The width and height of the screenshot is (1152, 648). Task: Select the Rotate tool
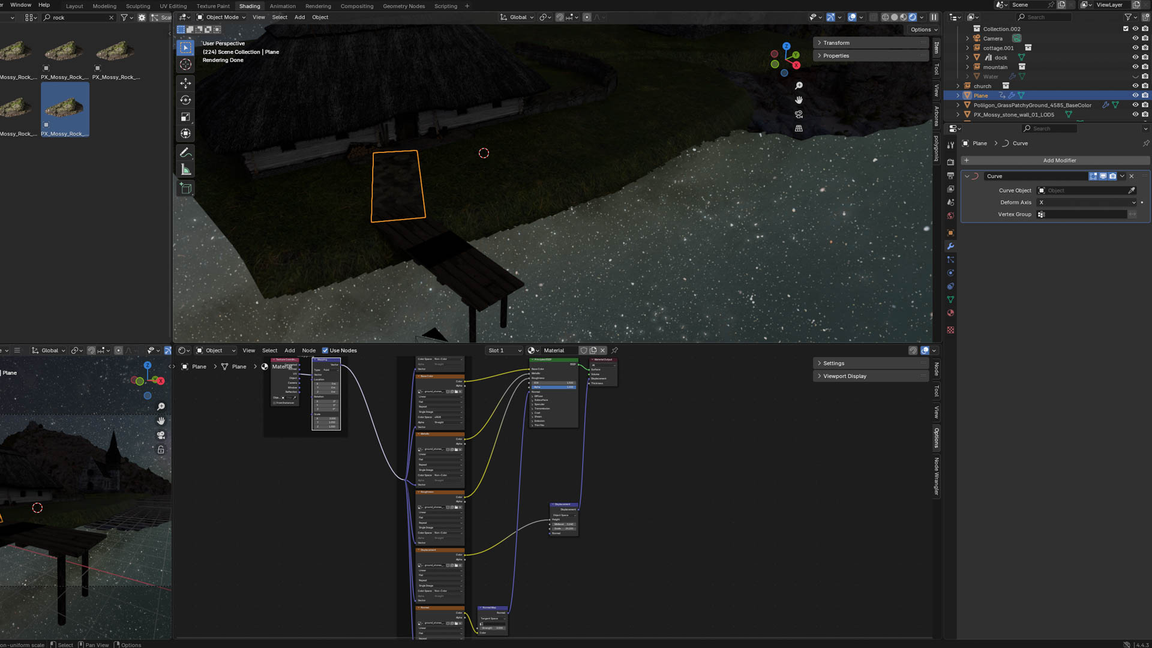(x=185, y=100)
